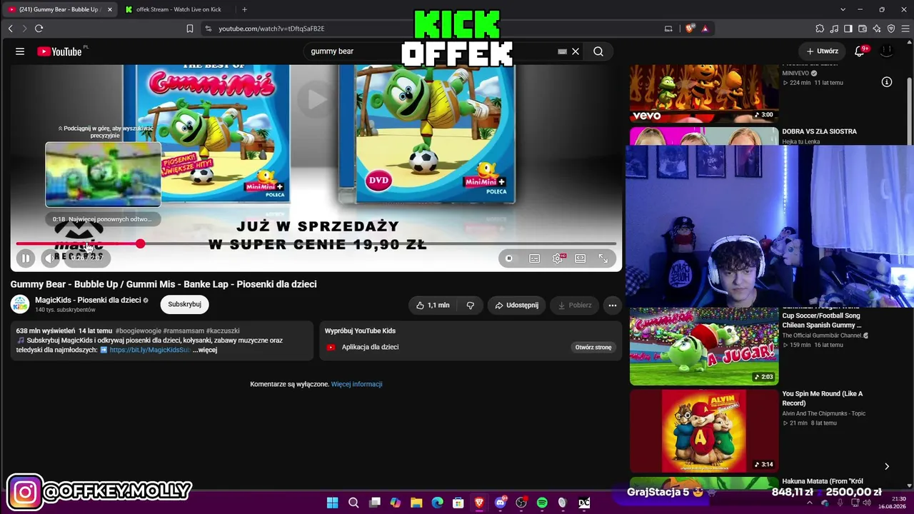Open player settings gear icon
This screenshot has height=514, width=914.
[558, 258]
